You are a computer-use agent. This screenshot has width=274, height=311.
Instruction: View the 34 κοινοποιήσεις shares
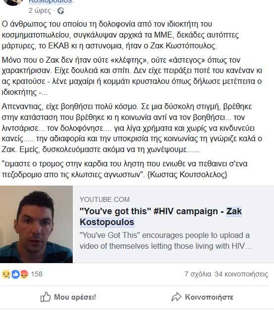[241, 274]
